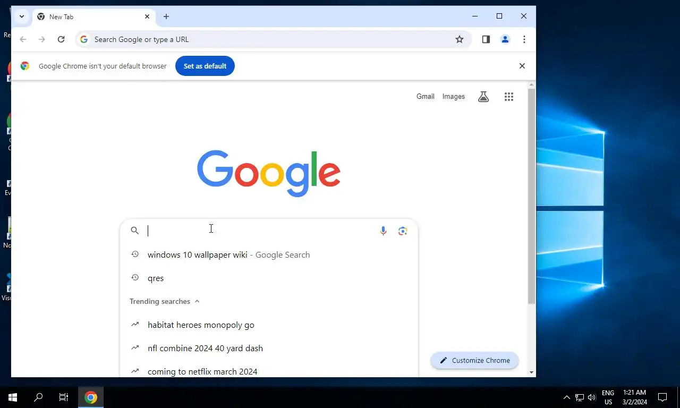
Task: Open the Gmail link
Action: click(426, 96)
